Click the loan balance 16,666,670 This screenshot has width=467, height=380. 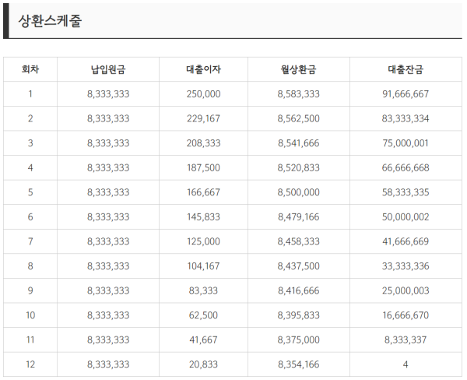pos(406,315)
